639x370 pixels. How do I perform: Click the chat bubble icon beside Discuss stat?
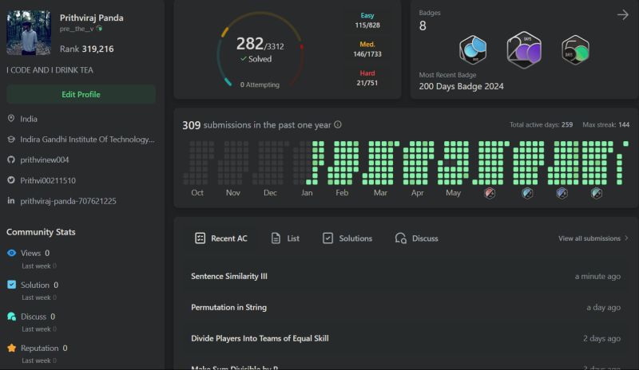click(11, 317)
